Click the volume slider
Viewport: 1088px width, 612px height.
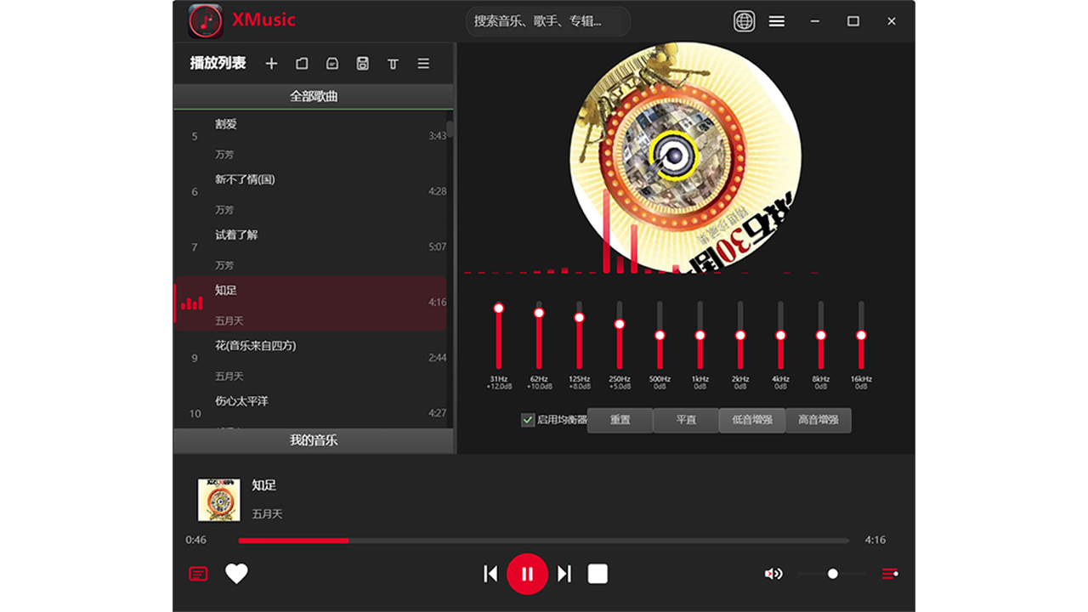point(833,574)
